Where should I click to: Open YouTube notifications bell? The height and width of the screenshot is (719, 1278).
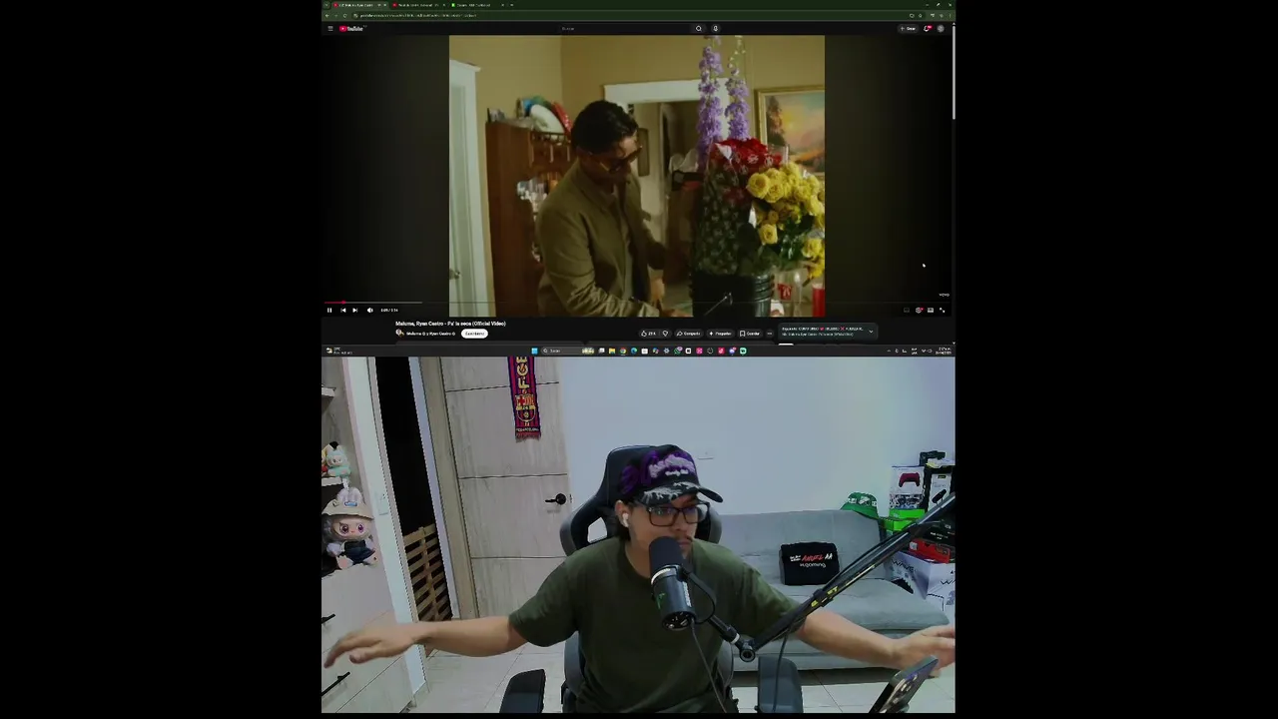click(x=927, y=28)
